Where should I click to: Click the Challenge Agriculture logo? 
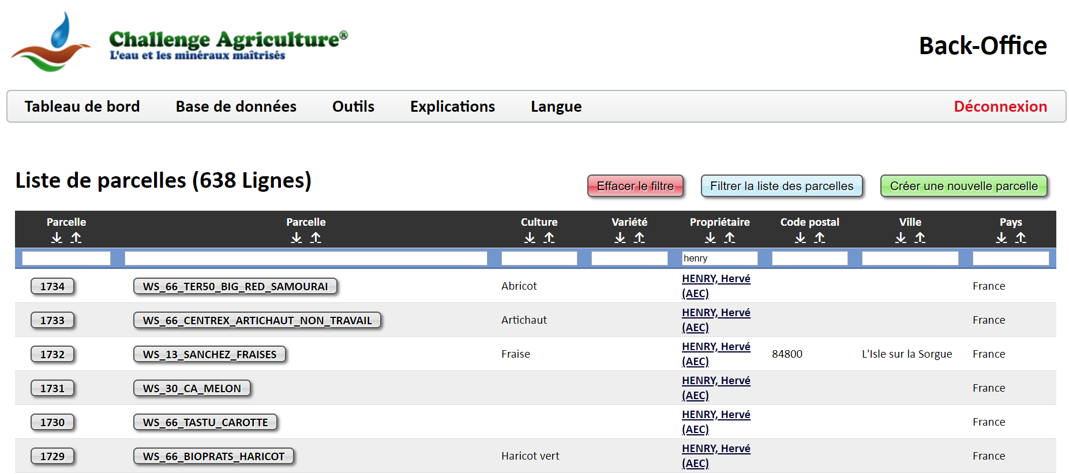click(179, 42)
